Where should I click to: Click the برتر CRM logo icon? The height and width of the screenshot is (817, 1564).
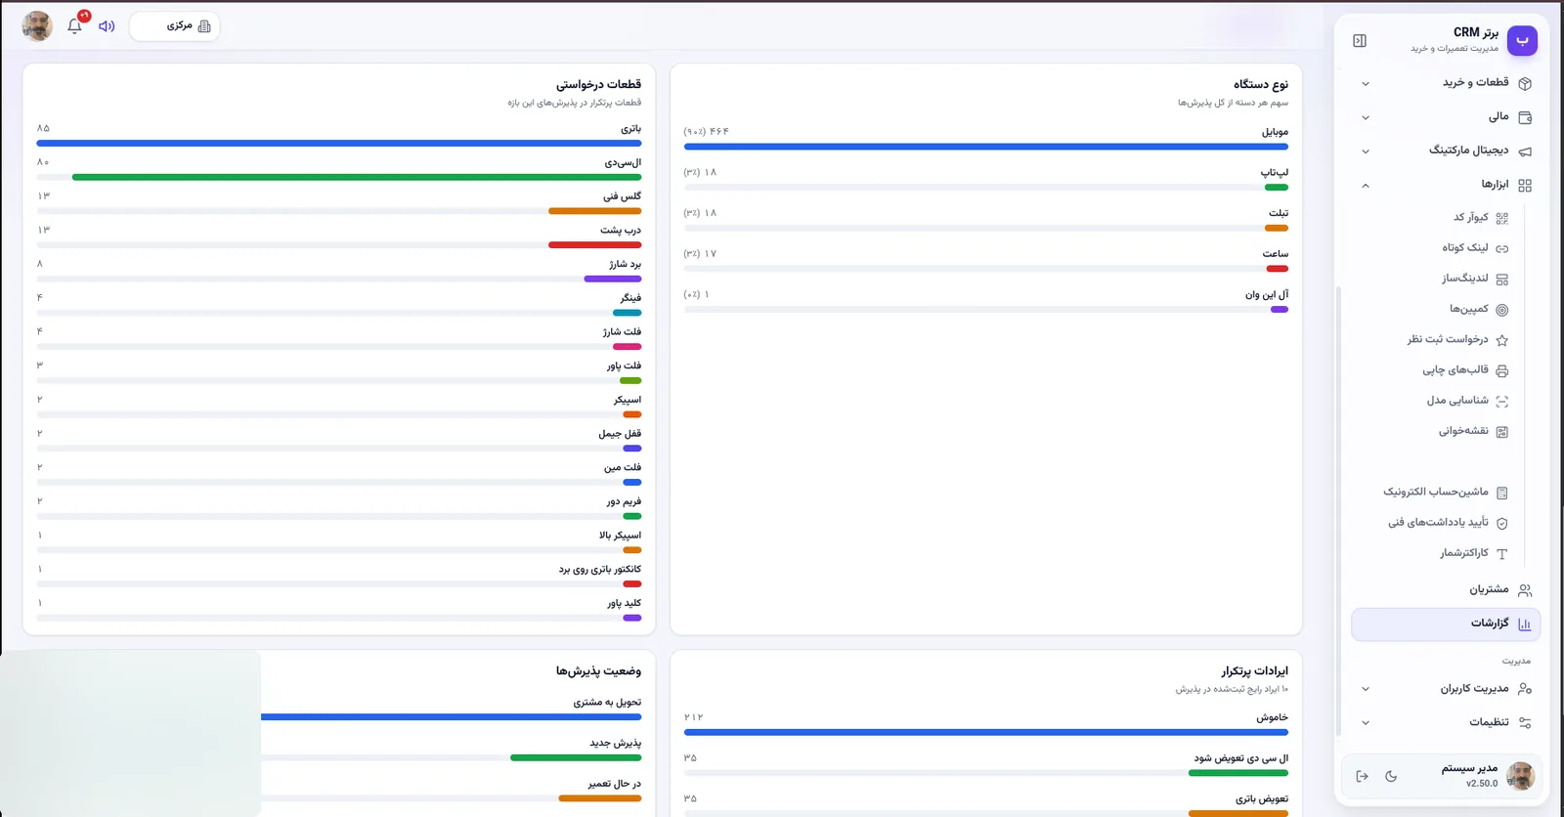point(1522,40)
